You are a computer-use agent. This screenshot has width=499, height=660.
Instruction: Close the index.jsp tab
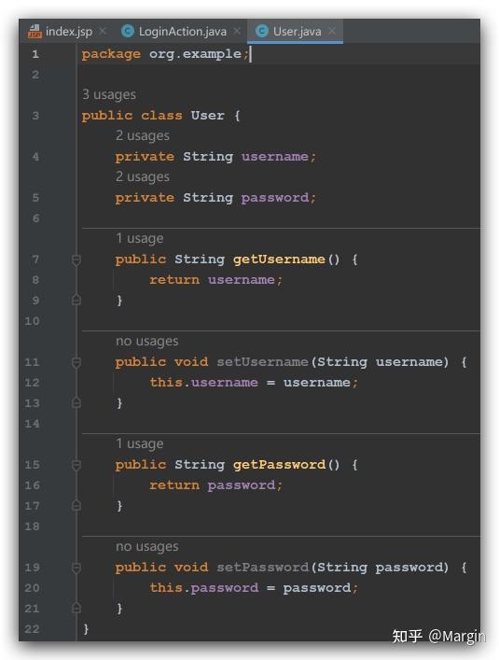103,31
